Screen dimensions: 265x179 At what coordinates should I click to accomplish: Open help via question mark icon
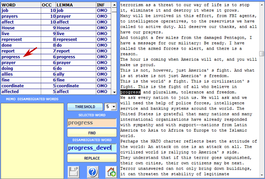92,172
